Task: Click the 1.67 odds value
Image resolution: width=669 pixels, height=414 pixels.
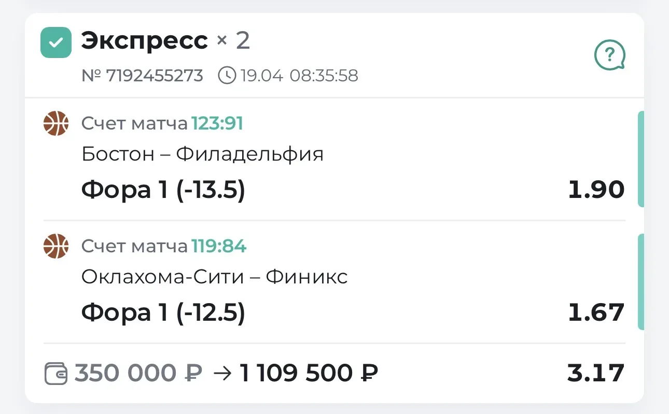Action: click(596, 313)
